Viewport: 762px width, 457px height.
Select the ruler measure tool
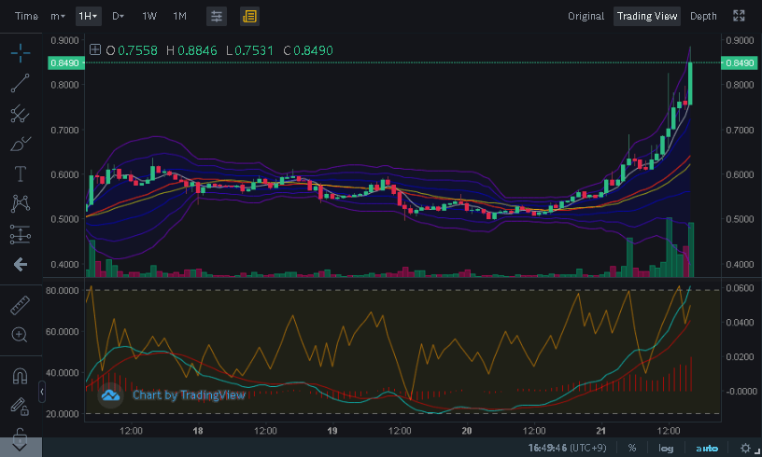pyautogui.click(x=21, y=306)
